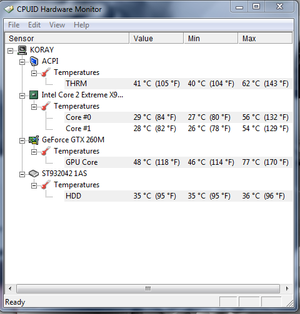300x314 pixels.
Task: Collapse the Intel Core 2 Extreme node
Action: coord(22,96)
